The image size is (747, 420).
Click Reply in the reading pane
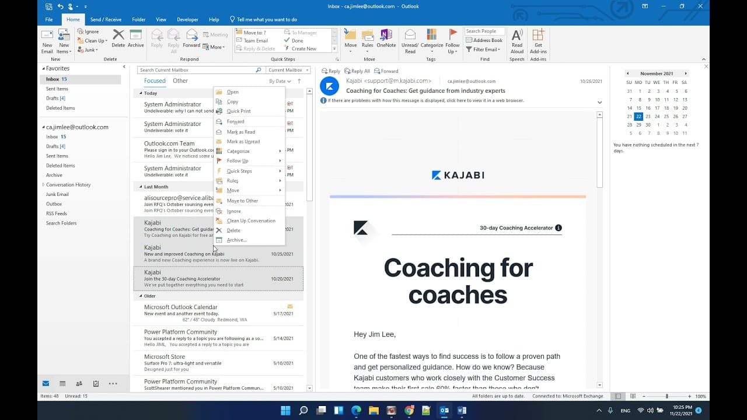331,71
